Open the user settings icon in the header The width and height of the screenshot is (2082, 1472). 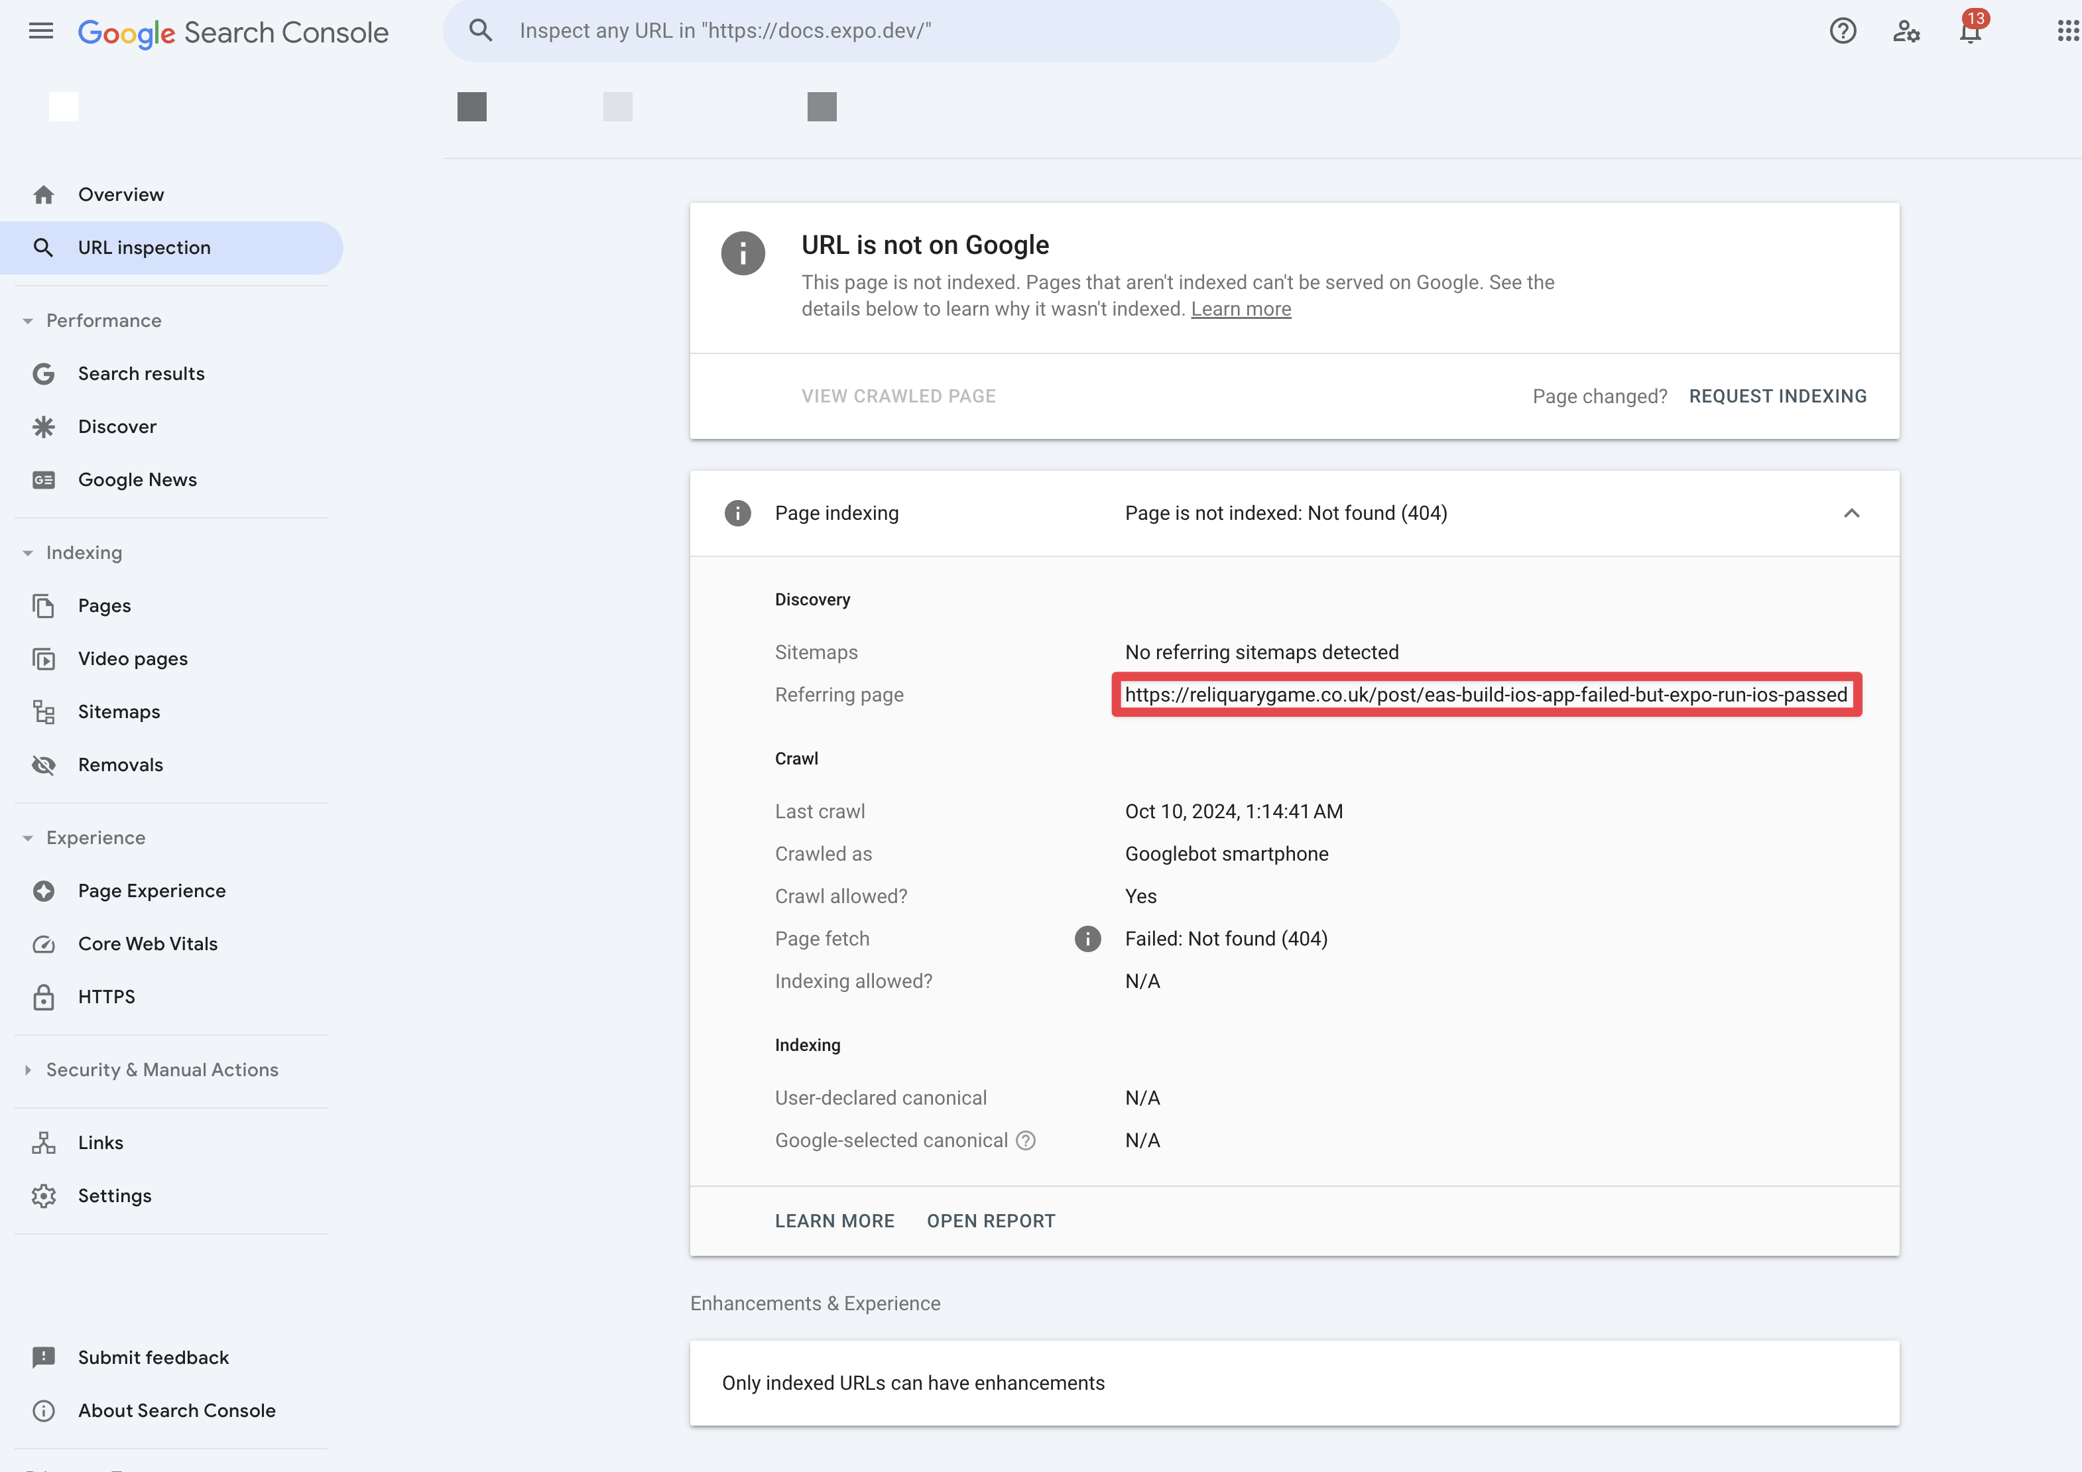coord(1906,32)
